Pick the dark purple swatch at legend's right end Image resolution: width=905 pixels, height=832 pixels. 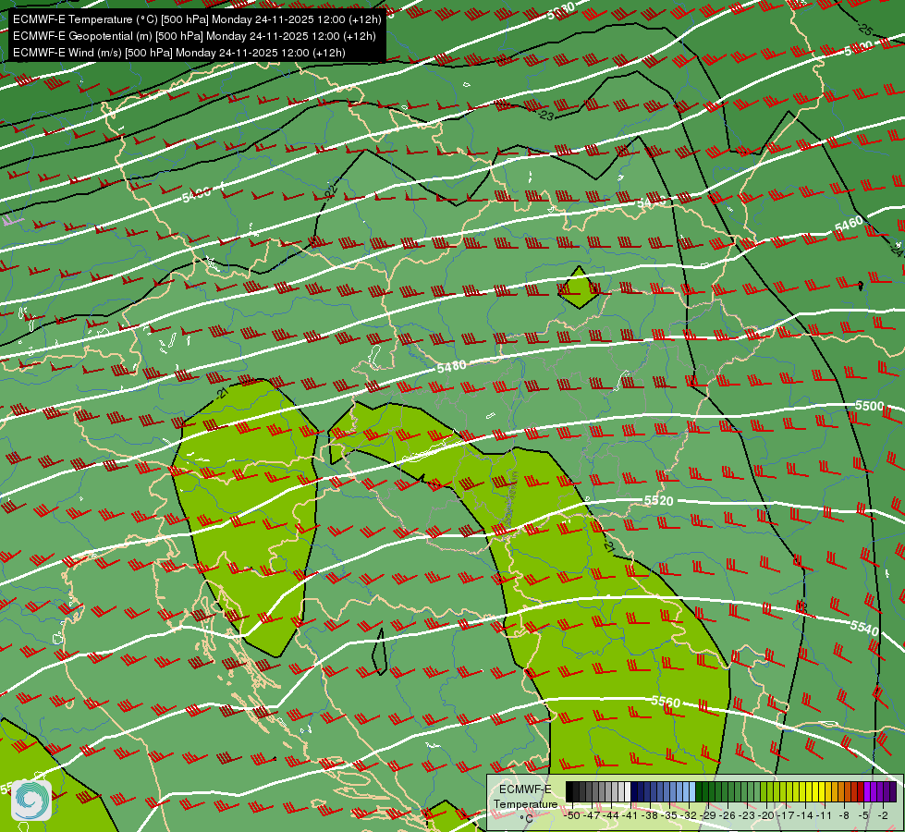893,791
